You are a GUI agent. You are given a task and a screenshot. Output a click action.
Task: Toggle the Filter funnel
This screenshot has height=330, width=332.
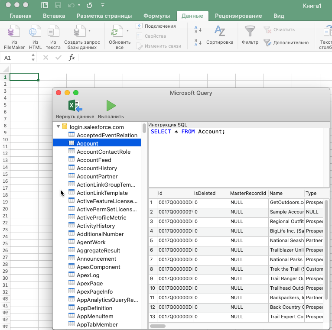pyautogui.click(x=250, y=35)
